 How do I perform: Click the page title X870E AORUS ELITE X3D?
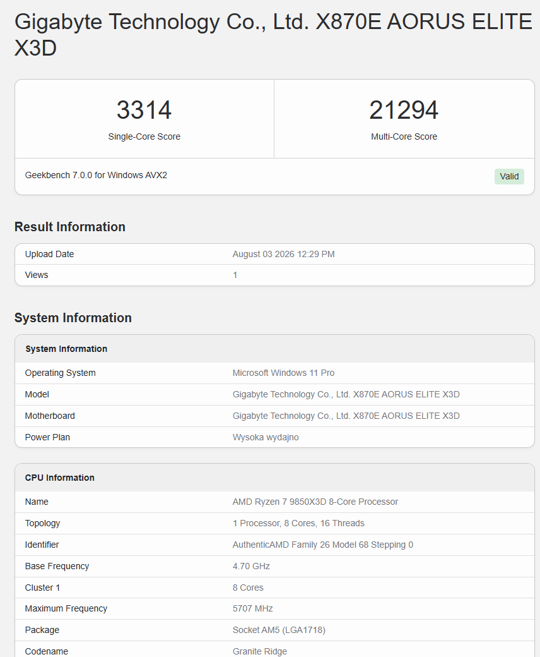click(x=273, y=34)
